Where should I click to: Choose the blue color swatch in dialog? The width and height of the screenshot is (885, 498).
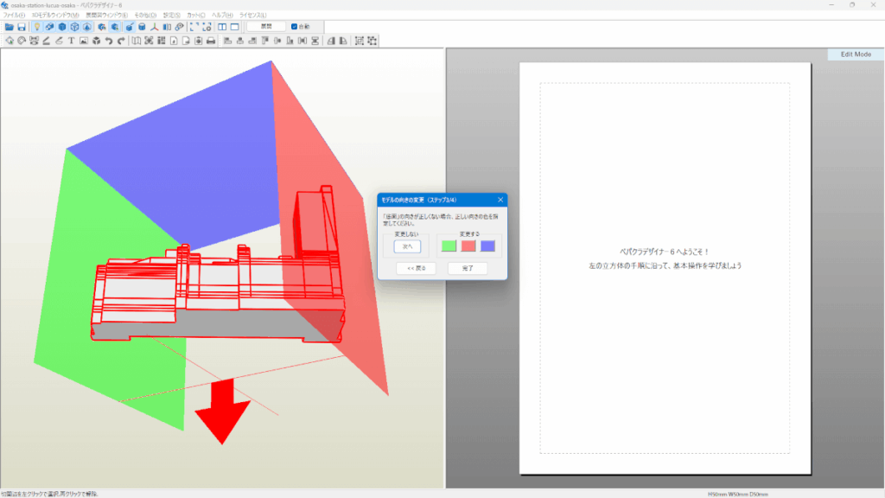pos(487,246)
